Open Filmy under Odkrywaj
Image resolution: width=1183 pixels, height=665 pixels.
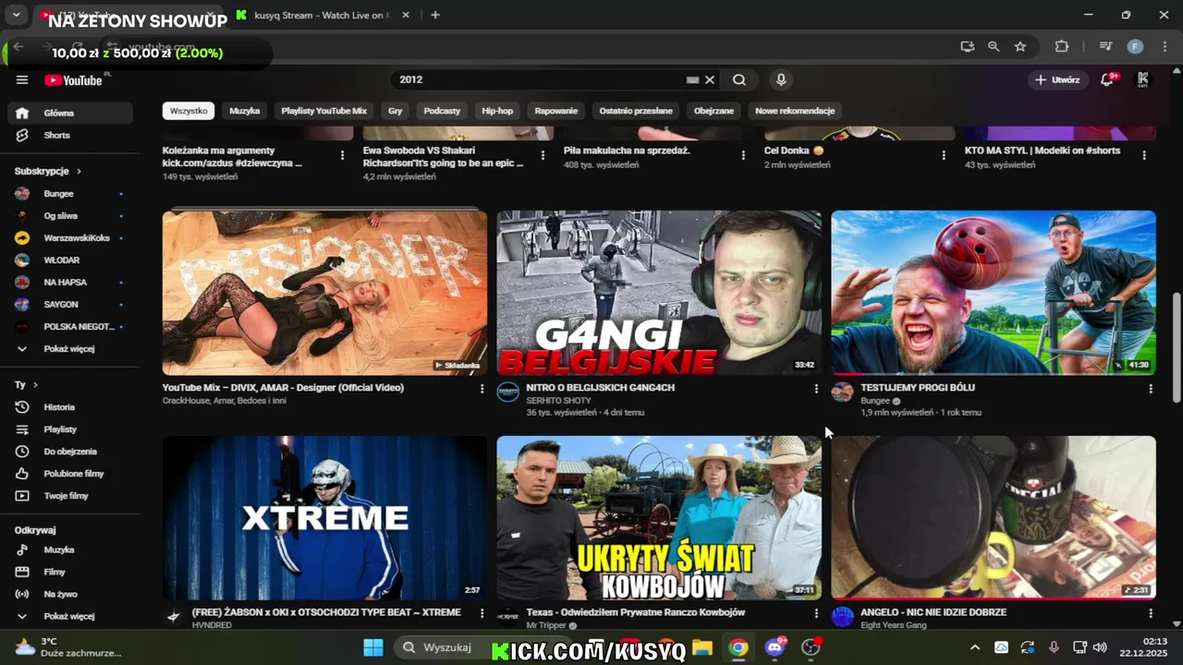[x=70, y=572]
